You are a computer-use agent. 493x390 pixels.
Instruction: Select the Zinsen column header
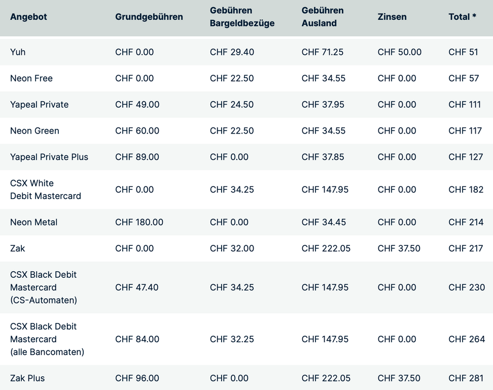(392, 17)
